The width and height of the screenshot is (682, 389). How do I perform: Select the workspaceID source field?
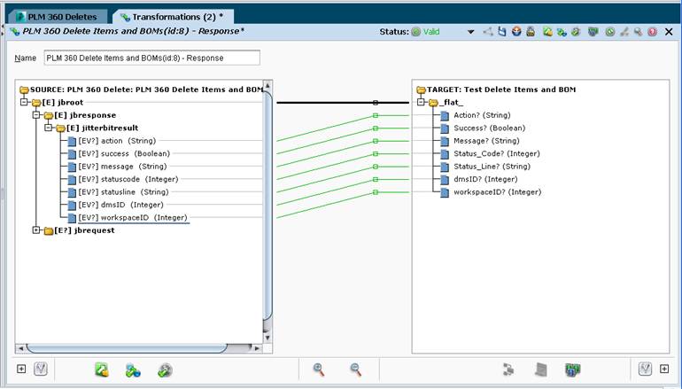133,218
